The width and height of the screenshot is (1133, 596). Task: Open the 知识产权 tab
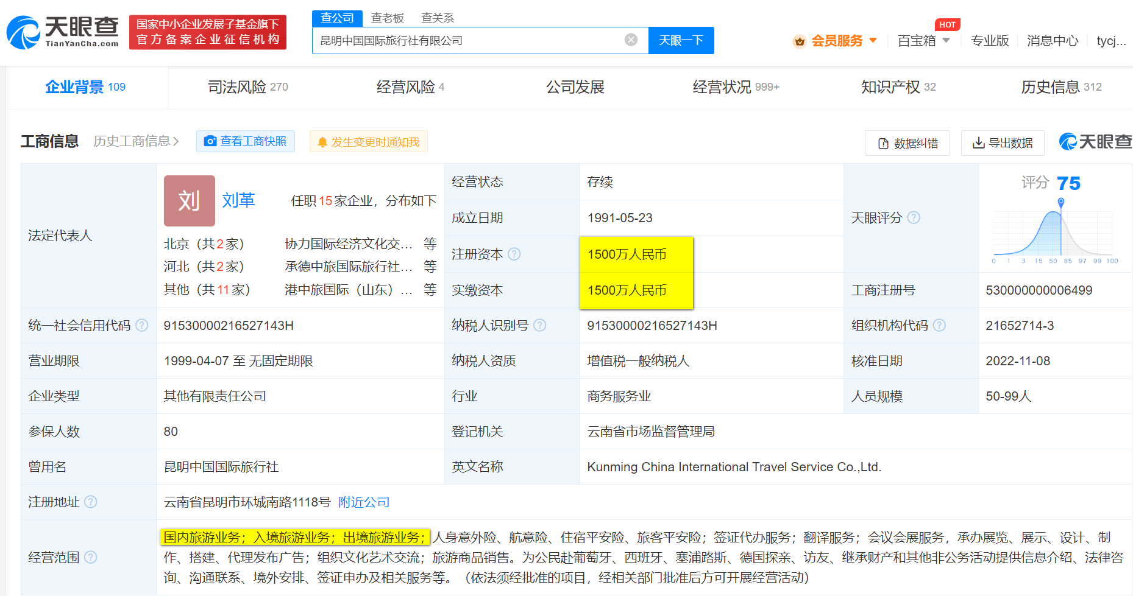[898, 87]
